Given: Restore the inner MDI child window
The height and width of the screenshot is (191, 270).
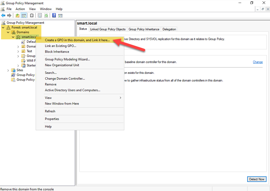Looking at the screenshot, I should (x=262, y=9).
